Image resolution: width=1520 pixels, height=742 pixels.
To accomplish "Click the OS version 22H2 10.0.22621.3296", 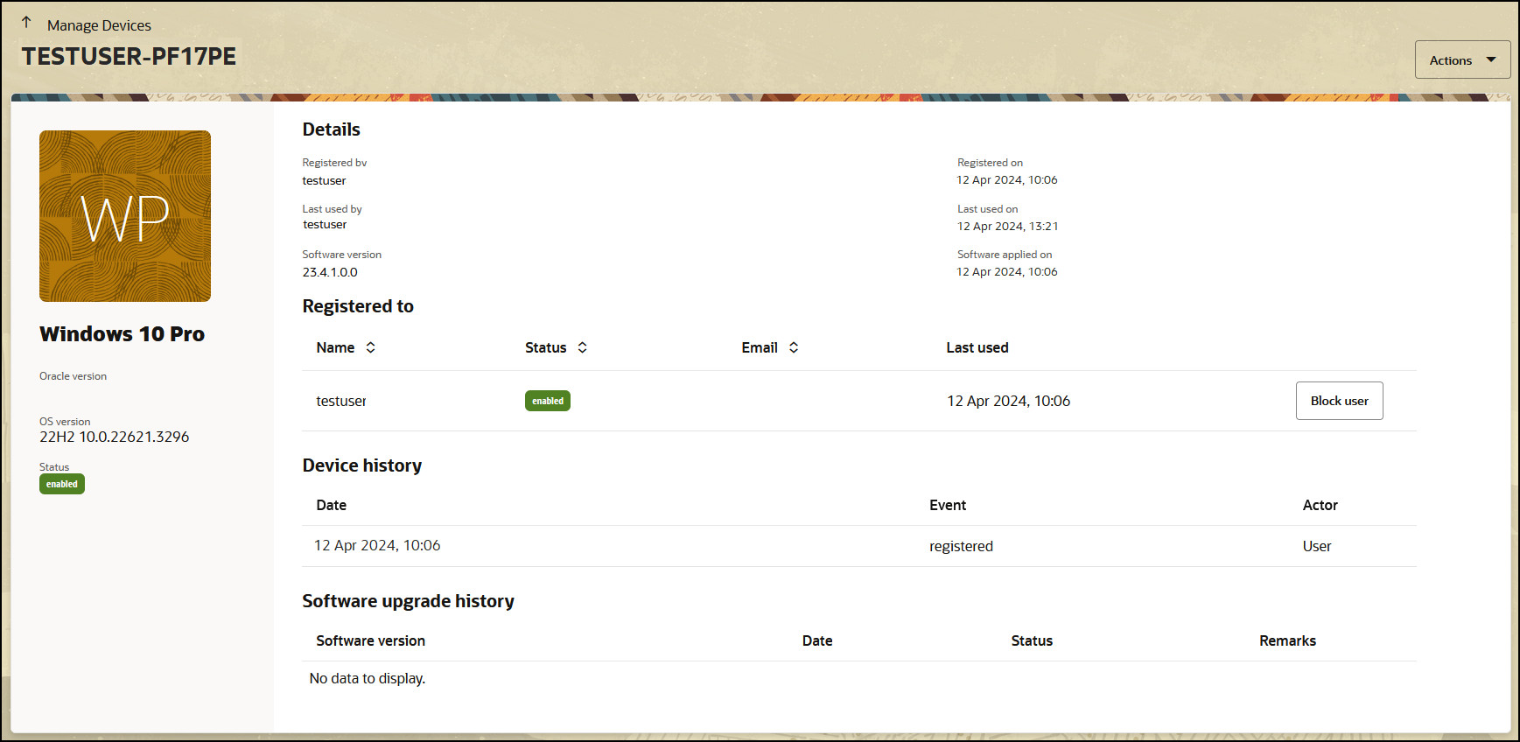I will [x=114, y=437].
